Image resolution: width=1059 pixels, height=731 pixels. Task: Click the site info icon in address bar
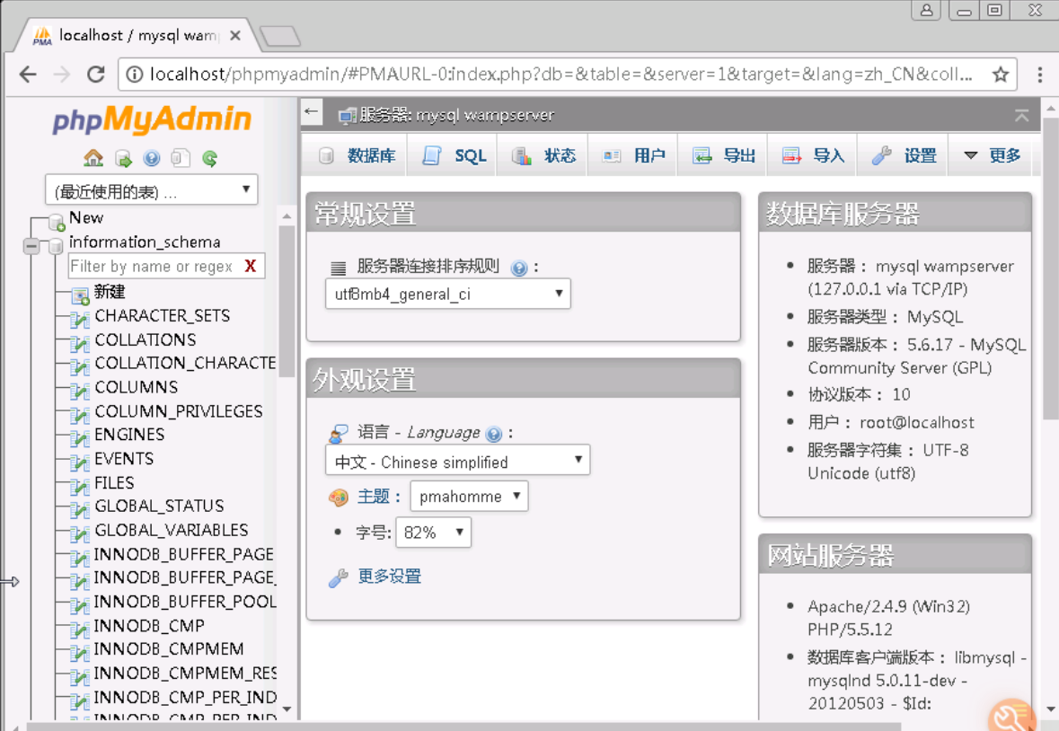pyautogui.click(x=135, y=75)
